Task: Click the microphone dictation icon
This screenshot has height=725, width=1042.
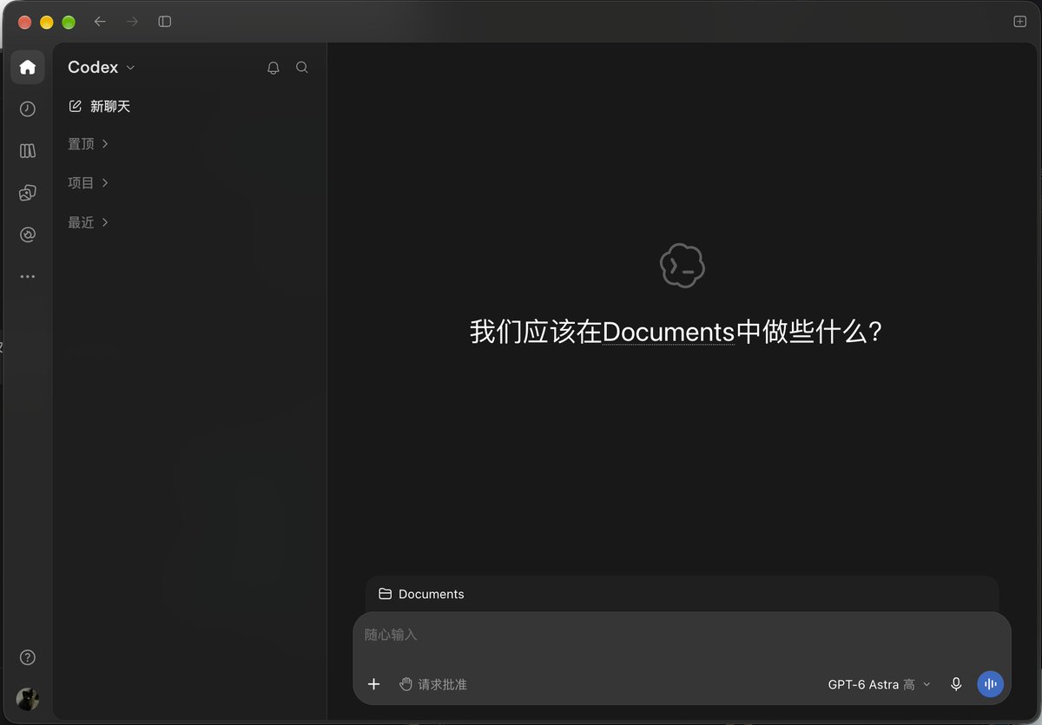Action: pos(956,684)
